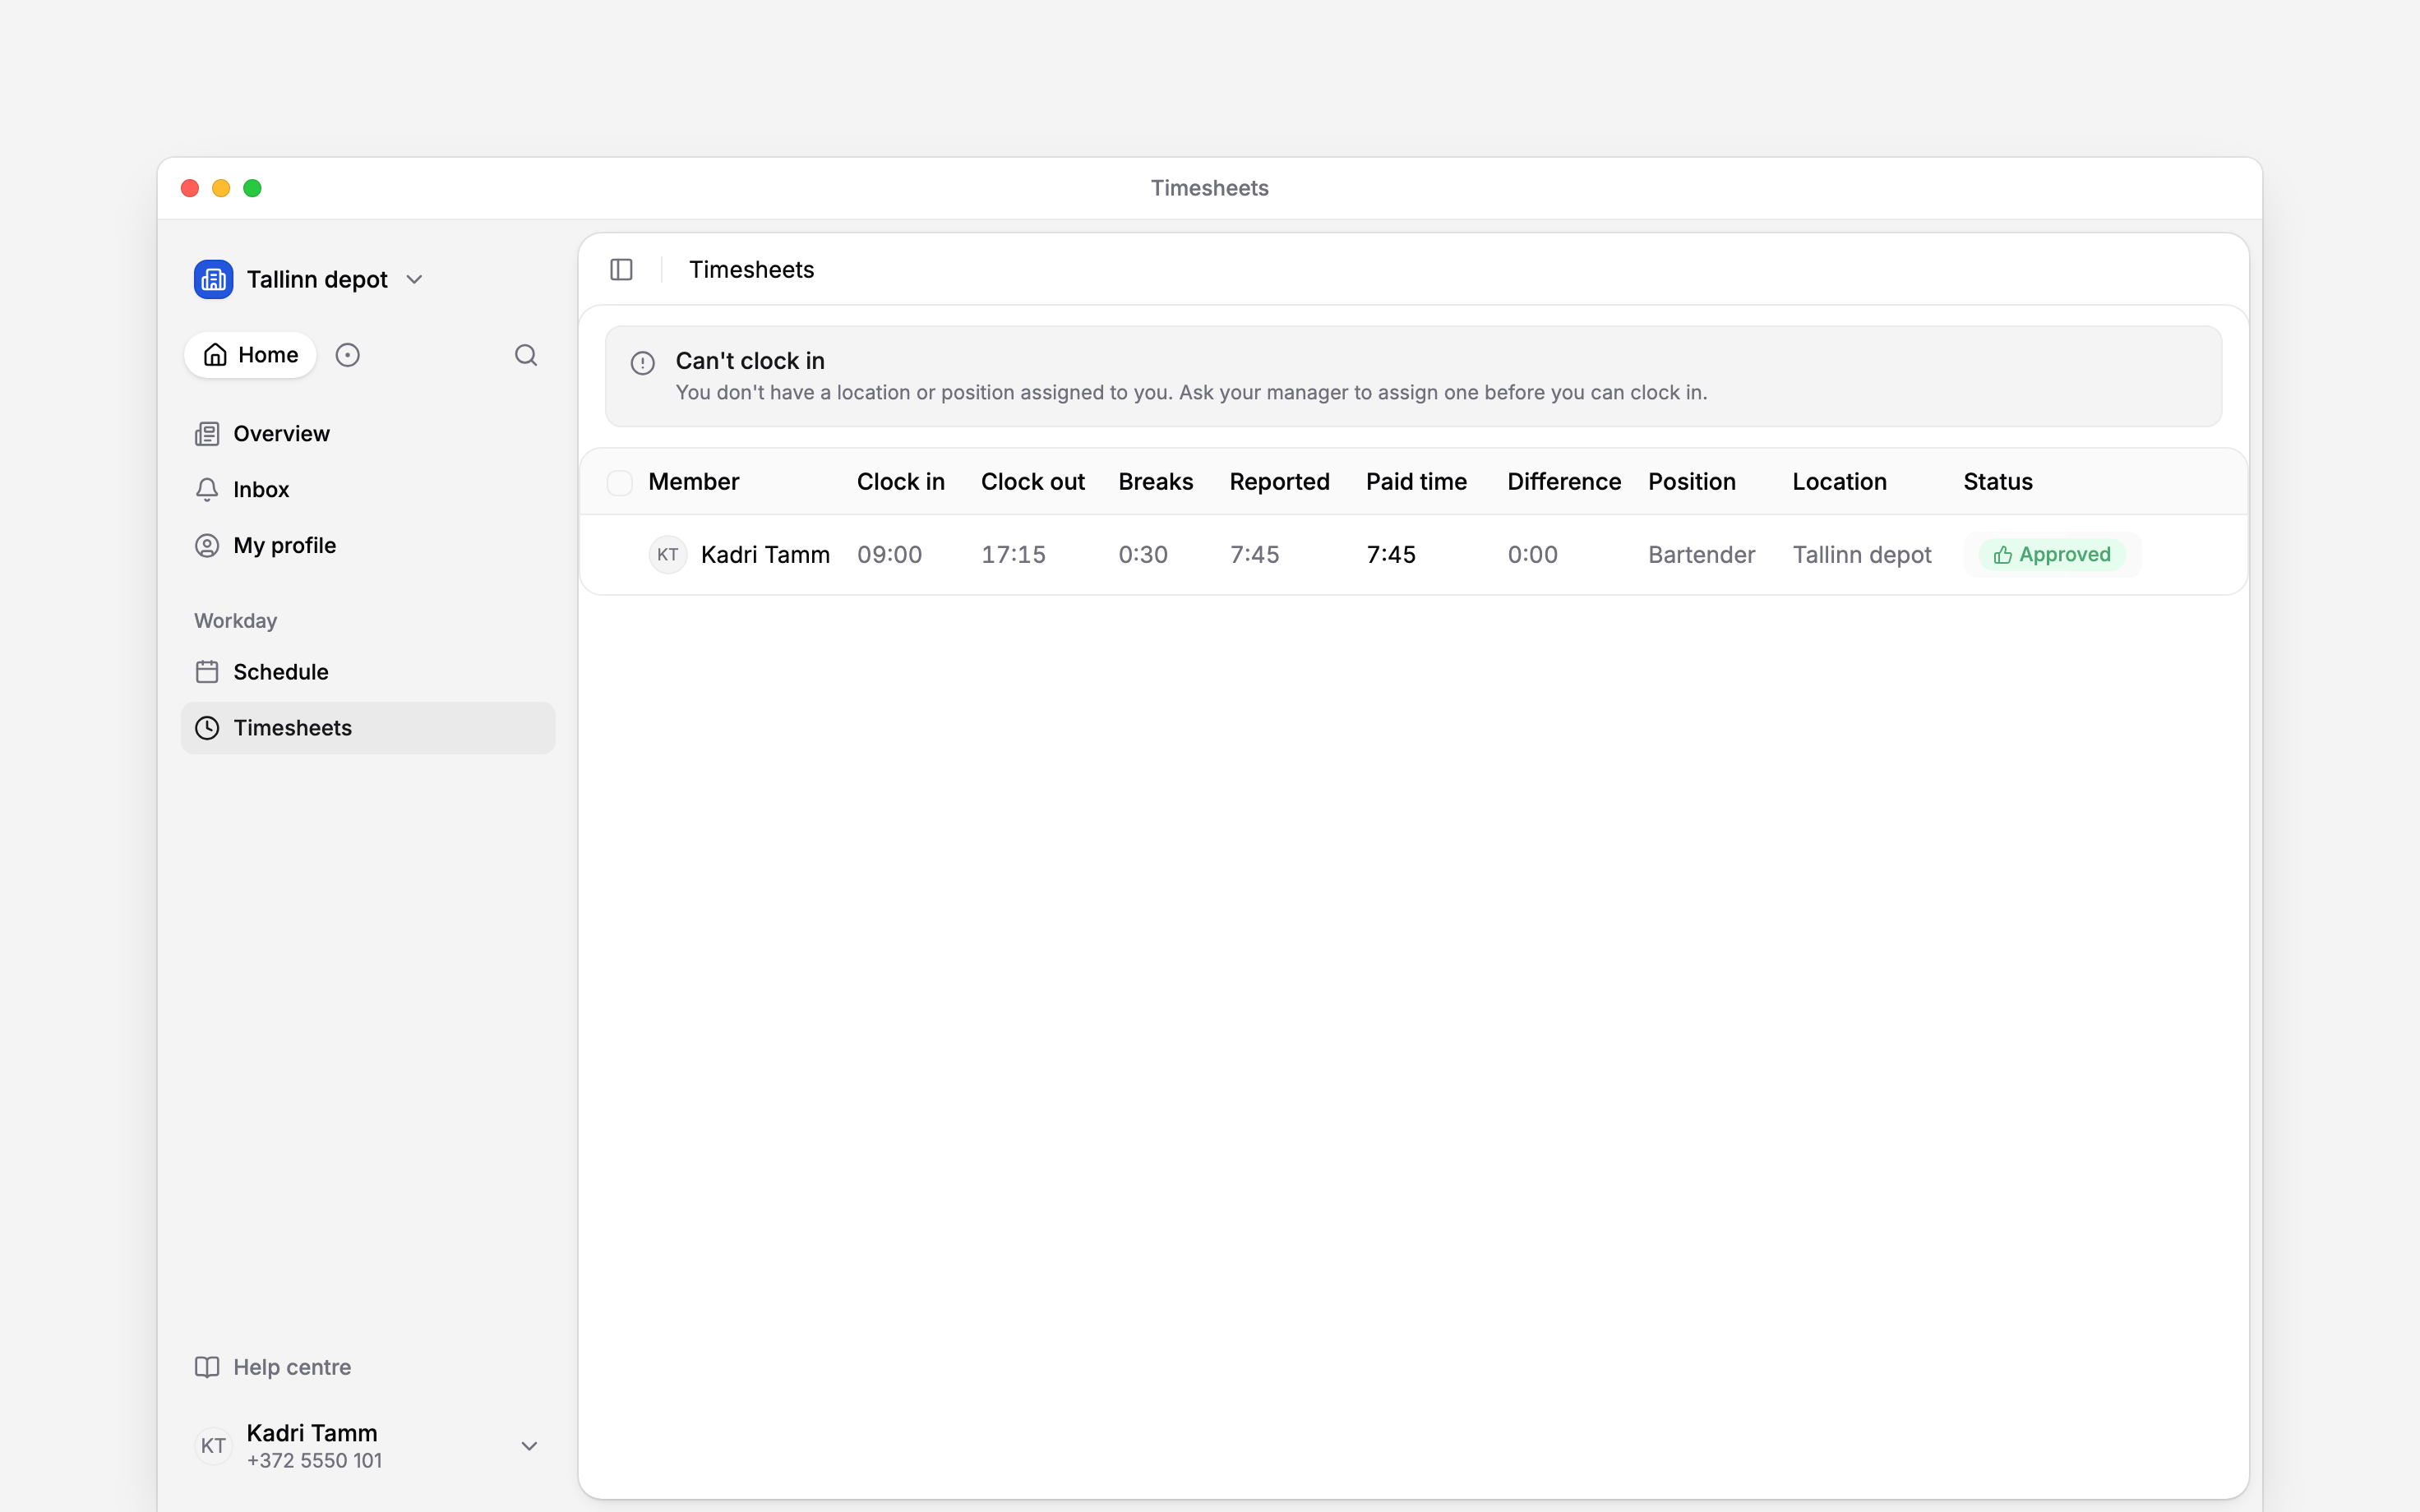2420x1512 pixels.
Task: Click the KT avatar beside the phone number
Action: click(x=213, y=1446)
